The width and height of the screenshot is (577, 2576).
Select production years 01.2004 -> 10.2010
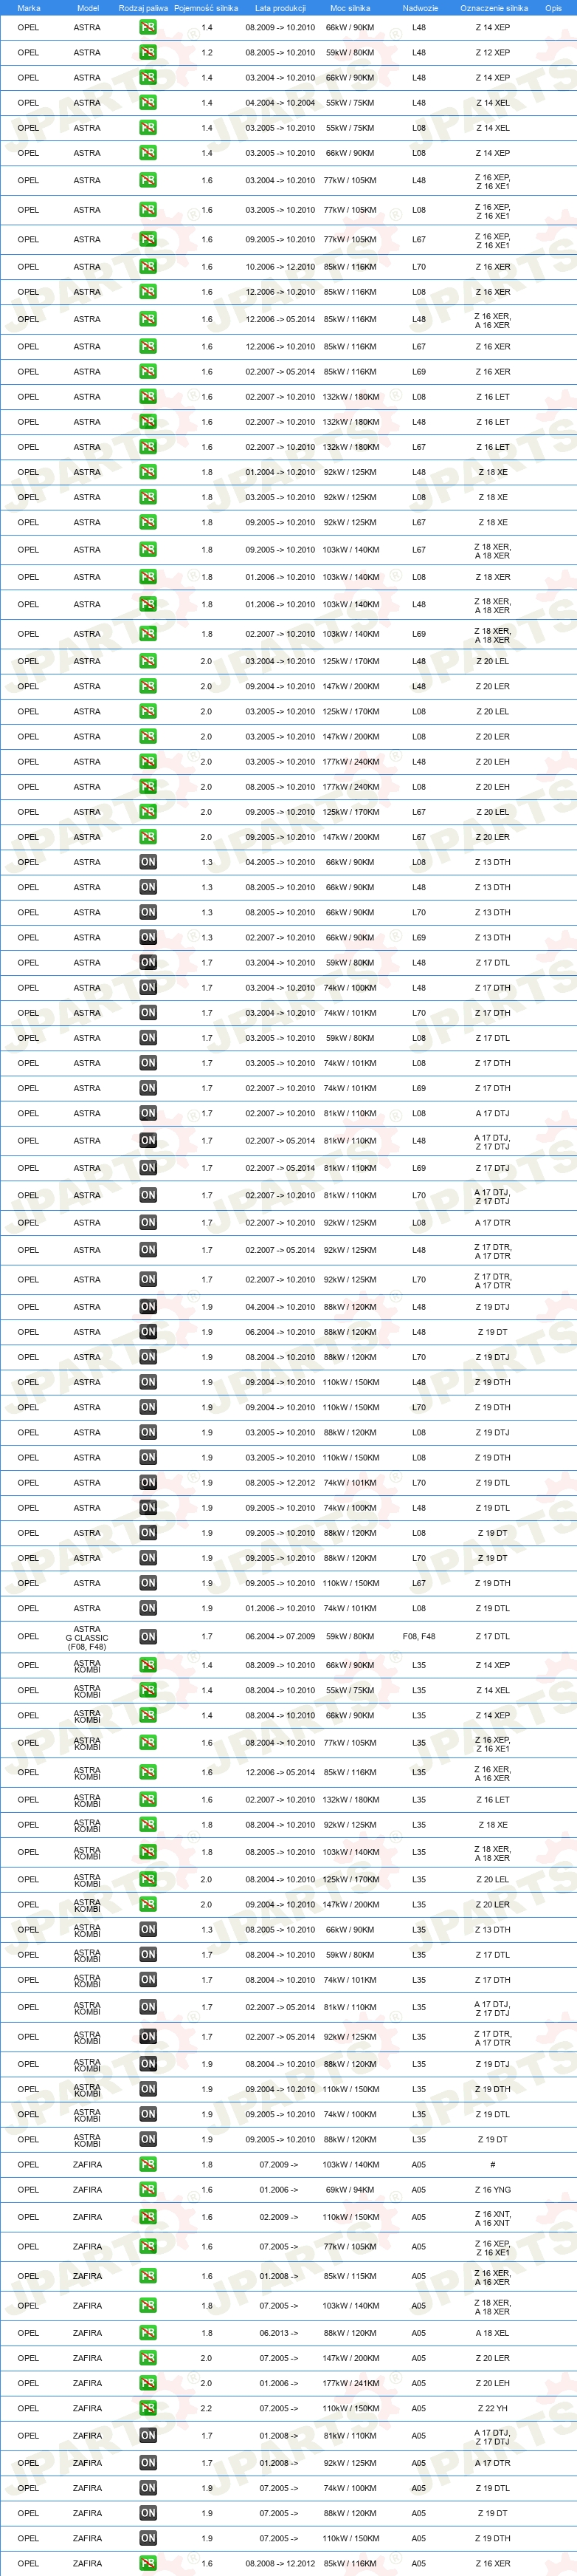pos(280,472)
